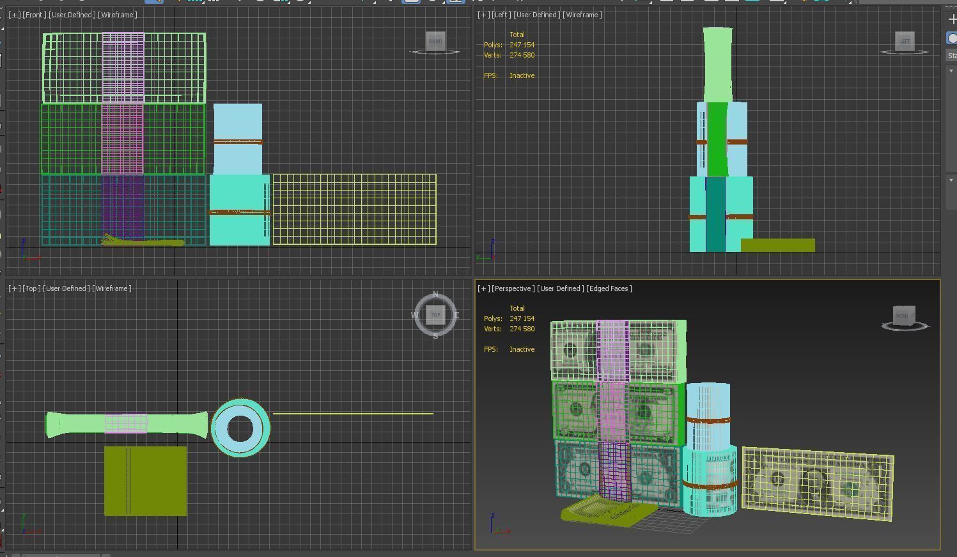Click the 'Total' statistics header in Left viewport
The image size is (957, 557).
point(517,35)
